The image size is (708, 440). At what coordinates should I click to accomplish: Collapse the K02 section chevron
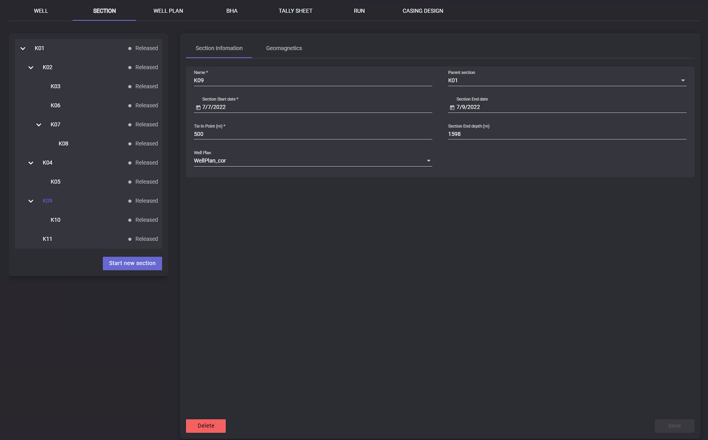31,68
